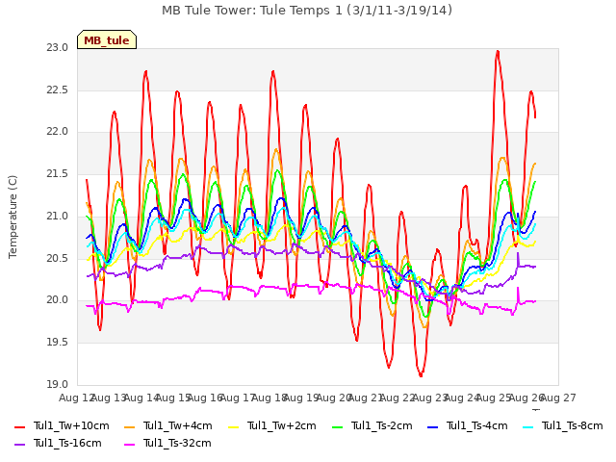
Task: Click the 19.0 y-axis tick label
Action: [x=57, y=384]
